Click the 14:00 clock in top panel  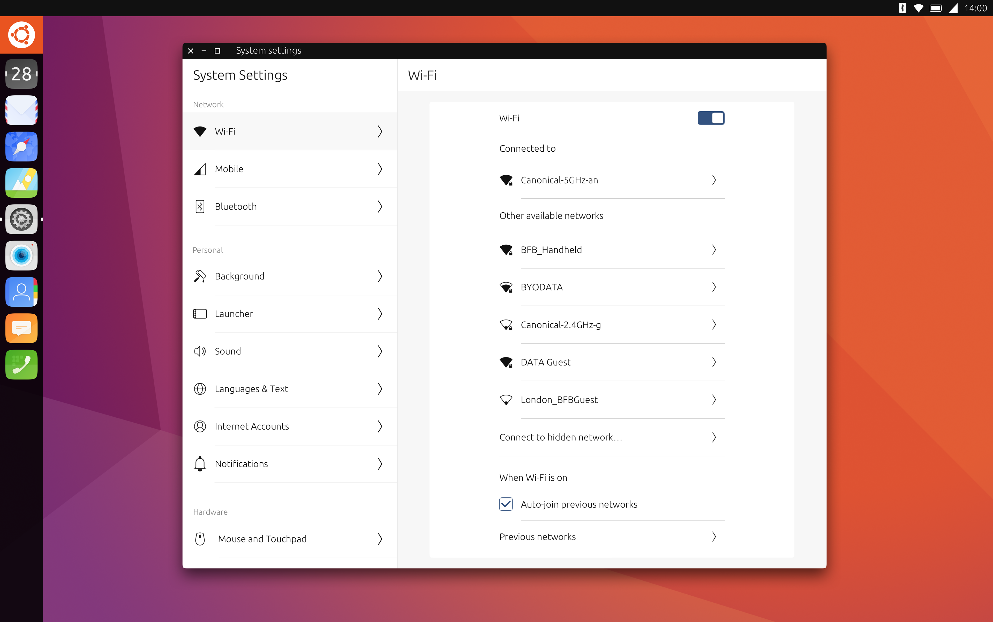tap(975, 8)
